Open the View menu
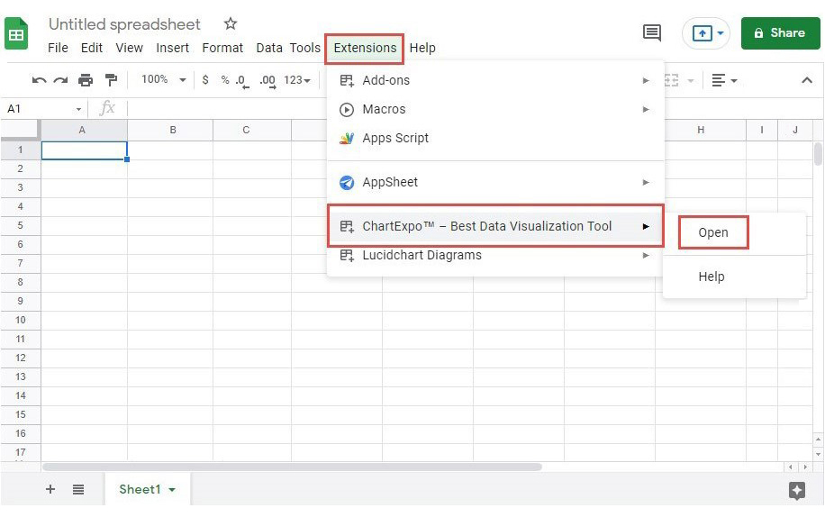 click(129, 48)
